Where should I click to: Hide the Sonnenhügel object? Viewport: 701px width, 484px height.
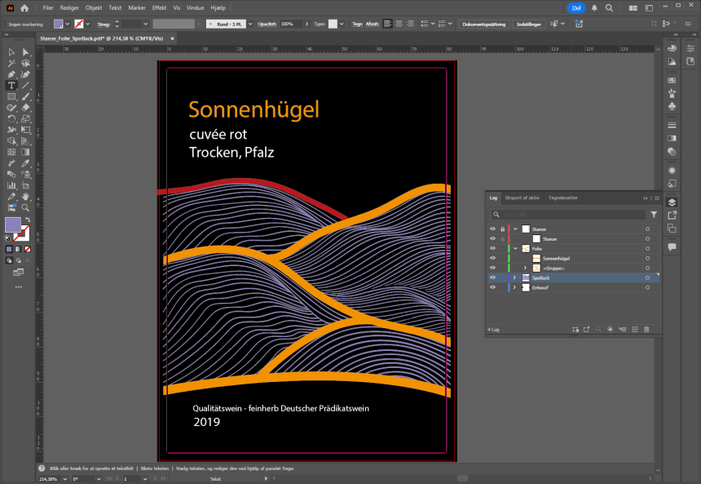492,259
